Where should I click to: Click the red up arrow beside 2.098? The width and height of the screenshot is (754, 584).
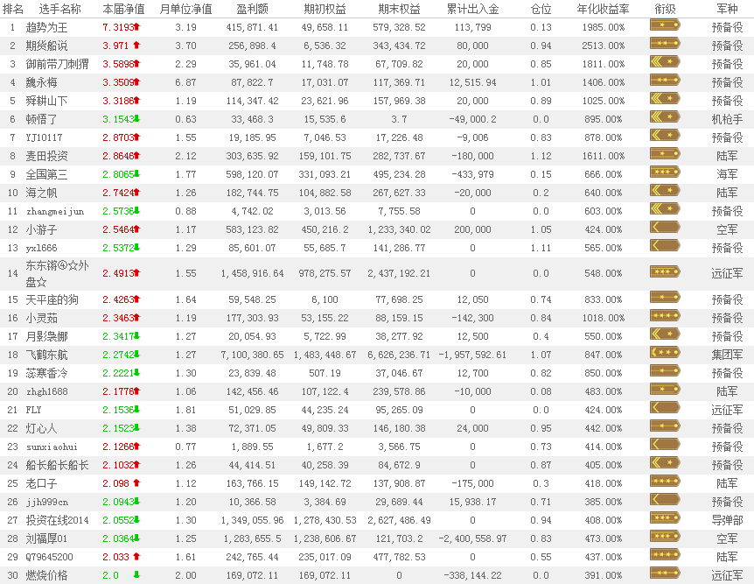[136, 483]
